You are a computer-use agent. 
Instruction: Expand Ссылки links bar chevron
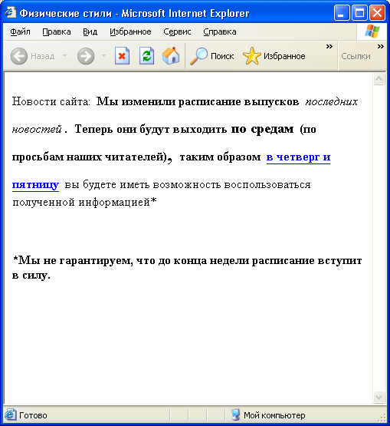[381, 47]
